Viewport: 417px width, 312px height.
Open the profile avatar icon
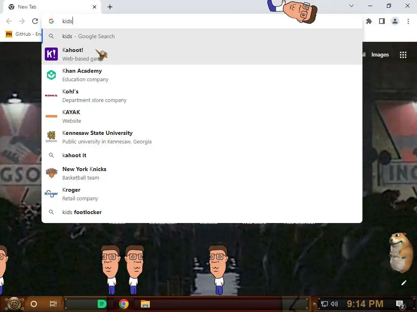tap(395, 21)
